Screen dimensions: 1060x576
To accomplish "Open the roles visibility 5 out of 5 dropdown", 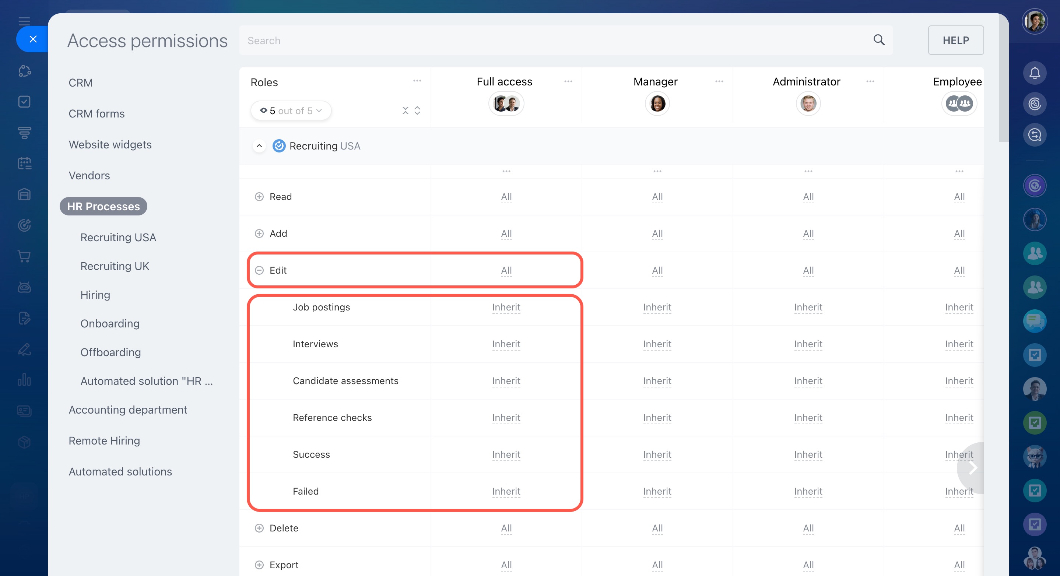I will (x=291, y=111).
